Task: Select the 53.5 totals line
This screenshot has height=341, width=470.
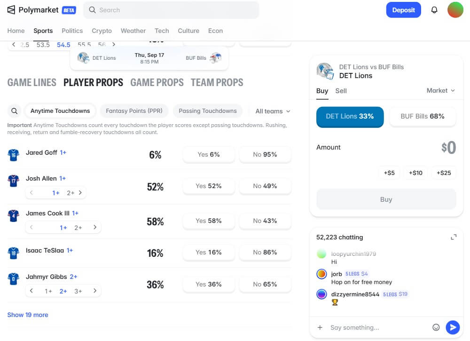Action: click(43, 45)
